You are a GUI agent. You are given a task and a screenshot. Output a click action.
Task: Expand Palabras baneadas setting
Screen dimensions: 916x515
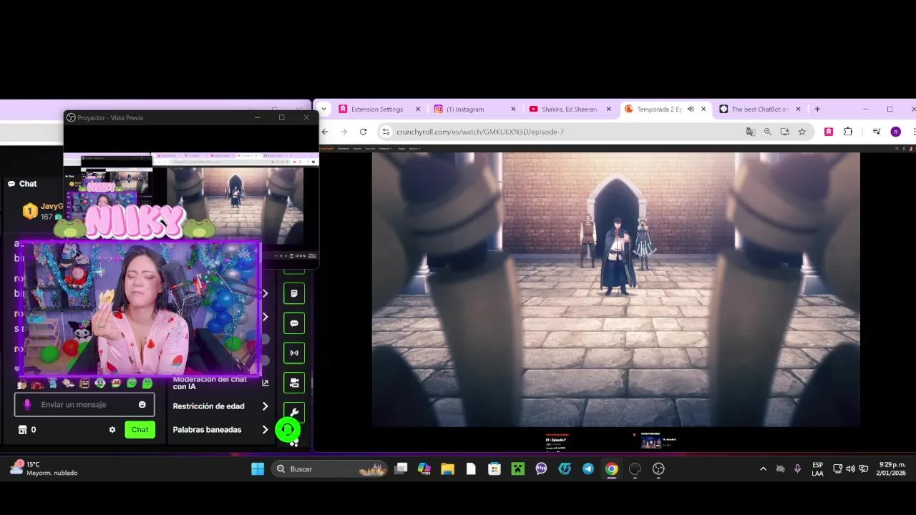click(265, 430)
